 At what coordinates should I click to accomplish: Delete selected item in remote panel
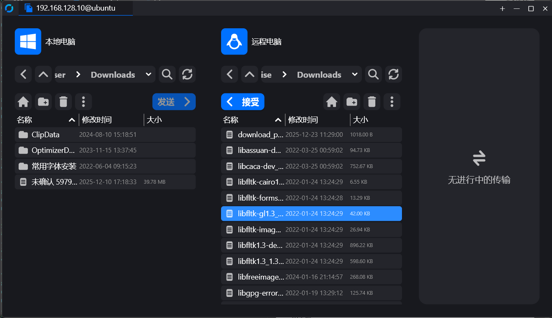(x=372, y=102)
